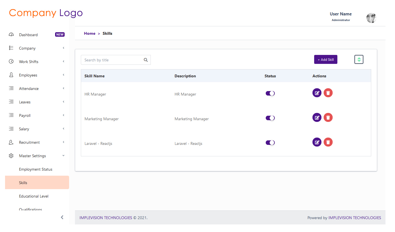
Task: Open footer IMPLEVISION TECHNOLOGIES copyright link
Action: coord(106,218)
